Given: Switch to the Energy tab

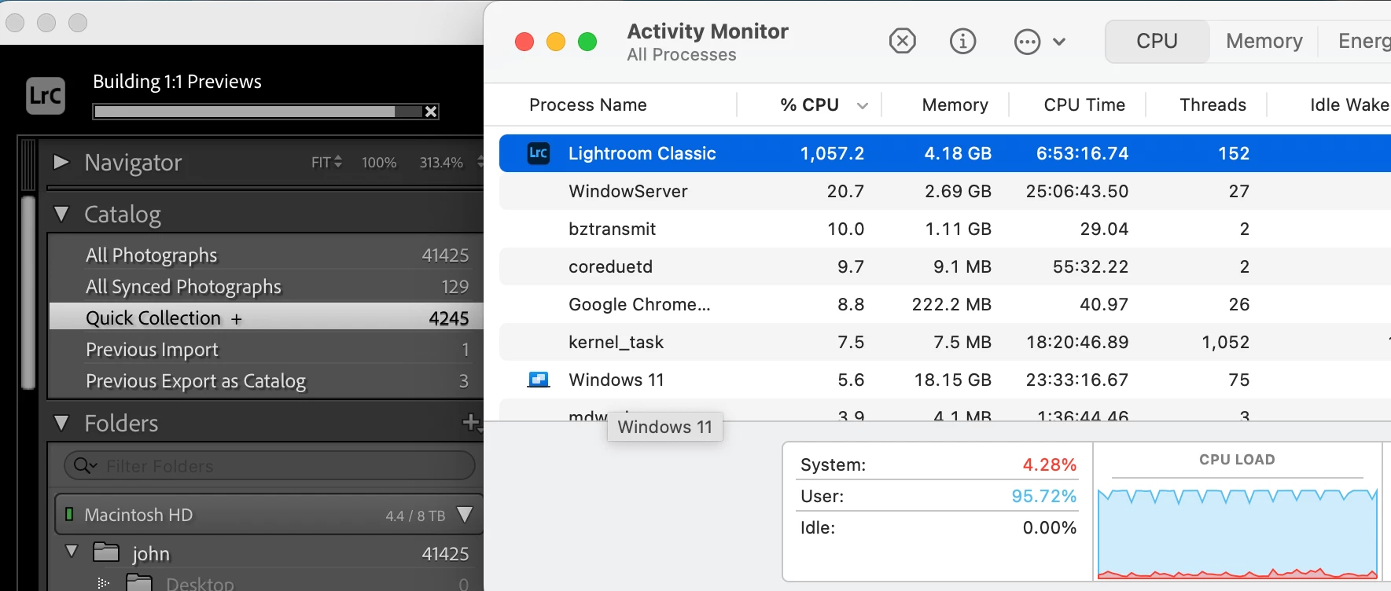Looking at the screenshot, I should (x=1363, y=41).
